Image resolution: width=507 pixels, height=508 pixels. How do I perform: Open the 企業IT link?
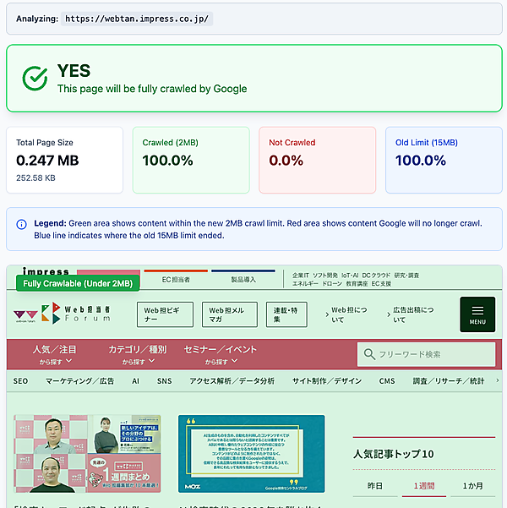(301, 276)
